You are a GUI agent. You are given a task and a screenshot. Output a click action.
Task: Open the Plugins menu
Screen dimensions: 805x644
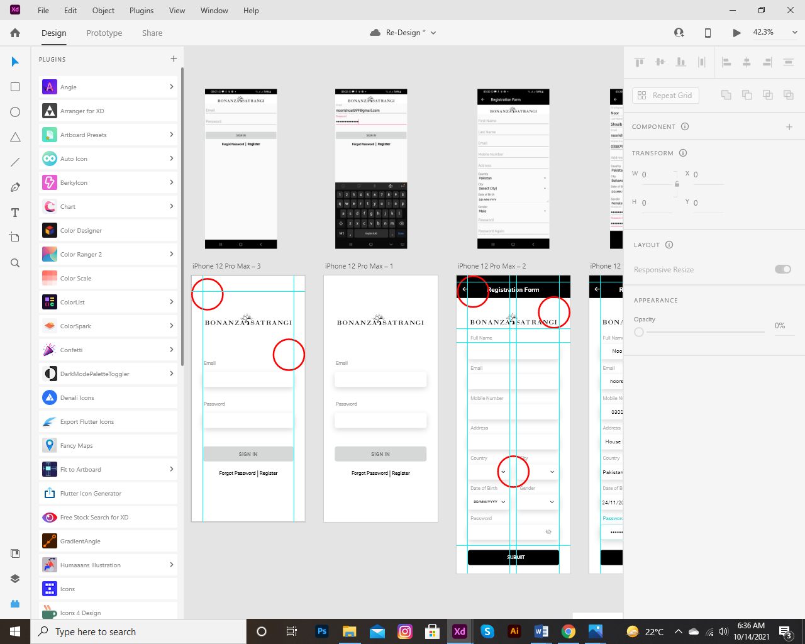(141, 10)
